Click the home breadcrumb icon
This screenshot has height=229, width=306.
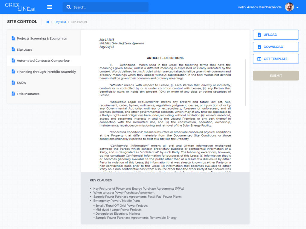click(48, 22)
